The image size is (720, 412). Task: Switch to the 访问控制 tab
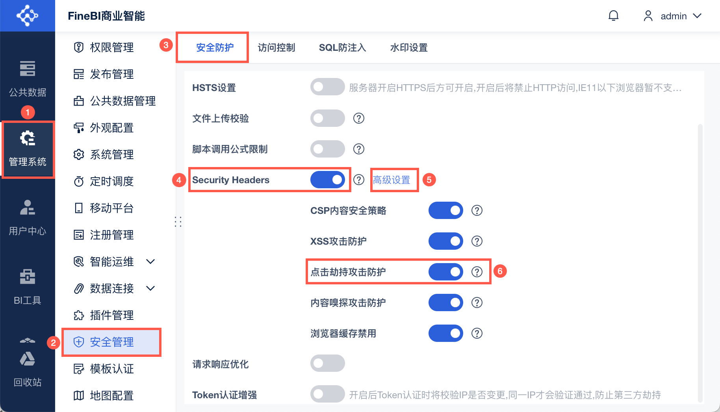[276, 48]
